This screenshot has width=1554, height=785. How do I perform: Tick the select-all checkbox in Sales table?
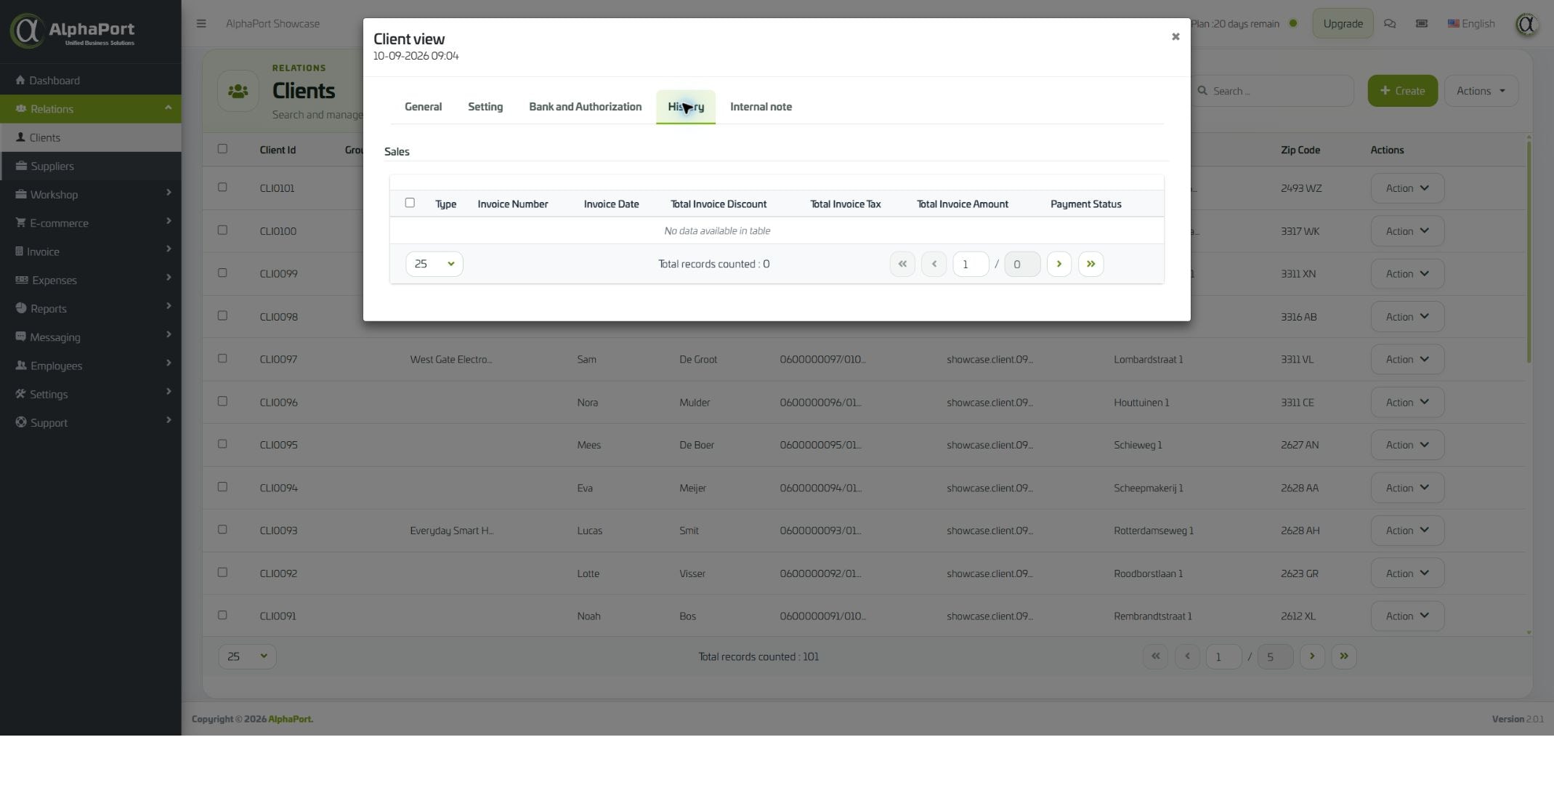[410, 203]
